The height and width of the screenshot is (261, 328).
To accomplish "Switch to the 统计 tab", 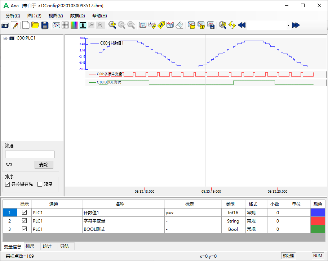I will pos(48,246).
